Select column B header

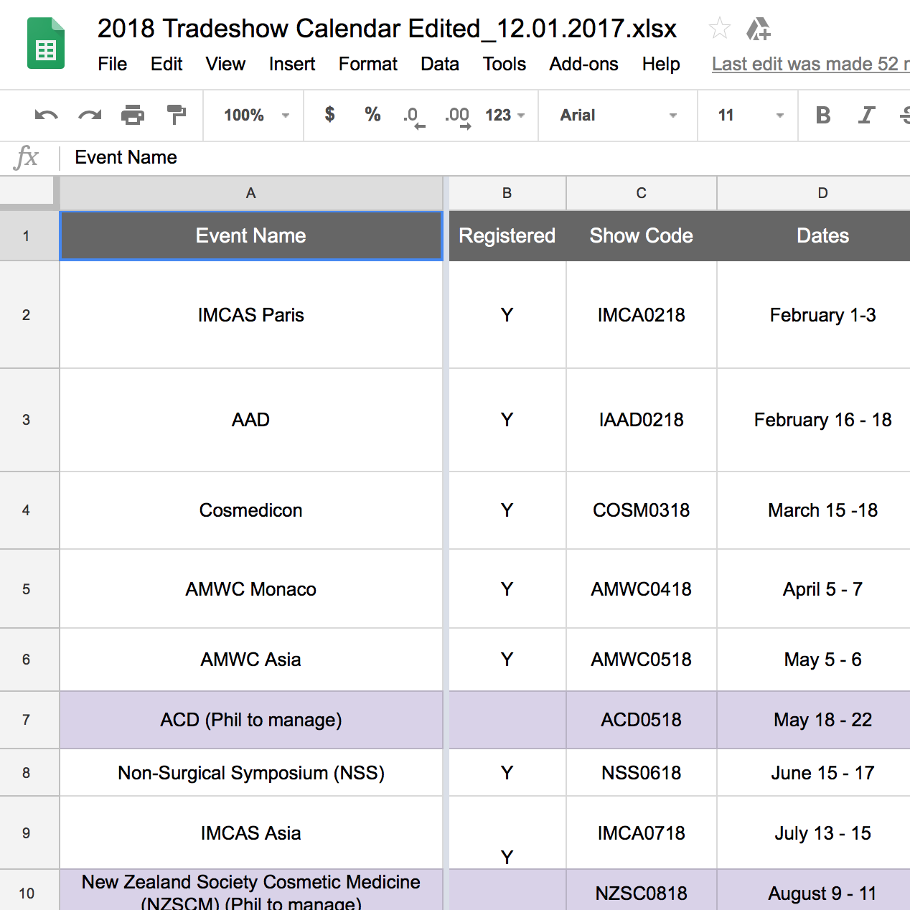[x=507, y=193]
